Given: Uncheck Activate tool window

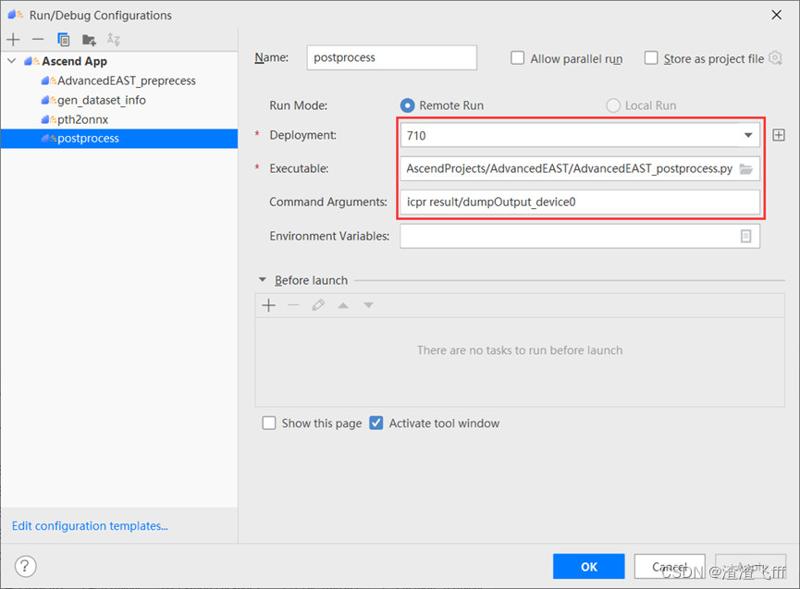Looking at the screenshot, I should [376, 423].
